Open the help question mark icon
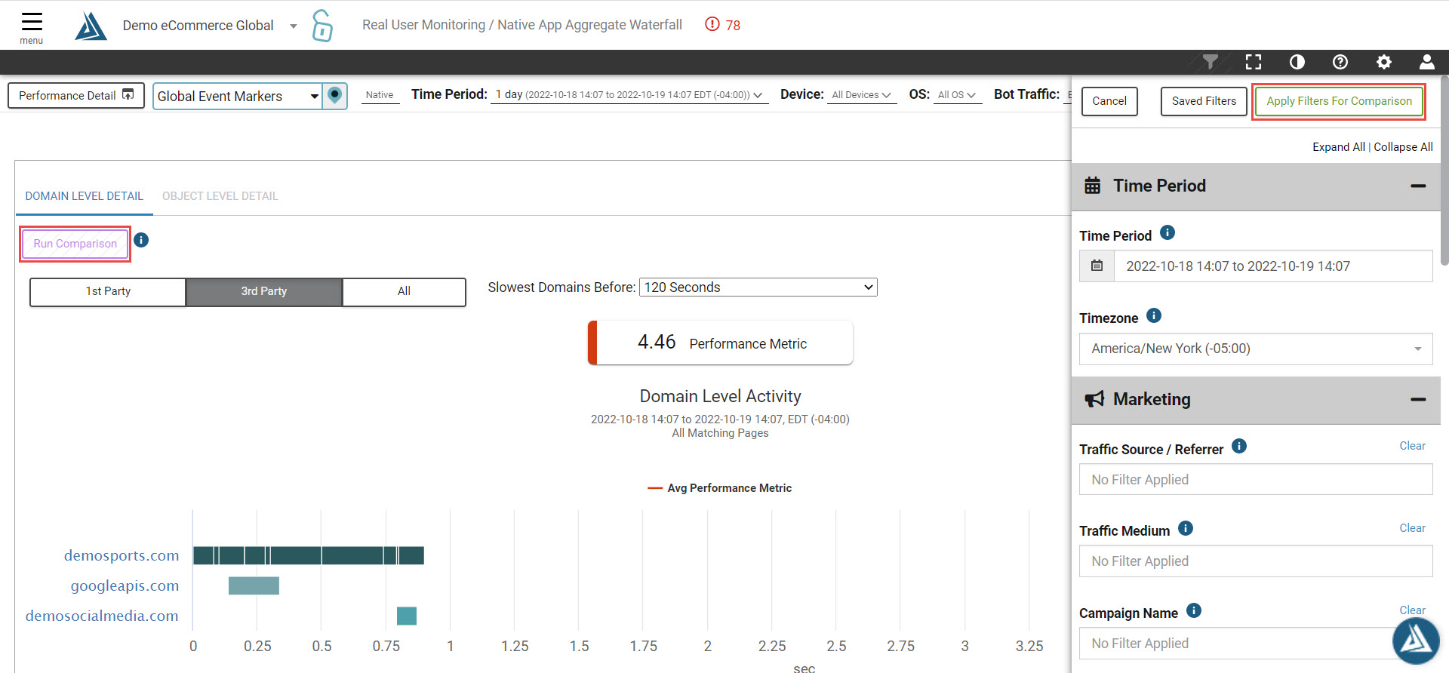The image size is (1449, 673). (1340, 62)
